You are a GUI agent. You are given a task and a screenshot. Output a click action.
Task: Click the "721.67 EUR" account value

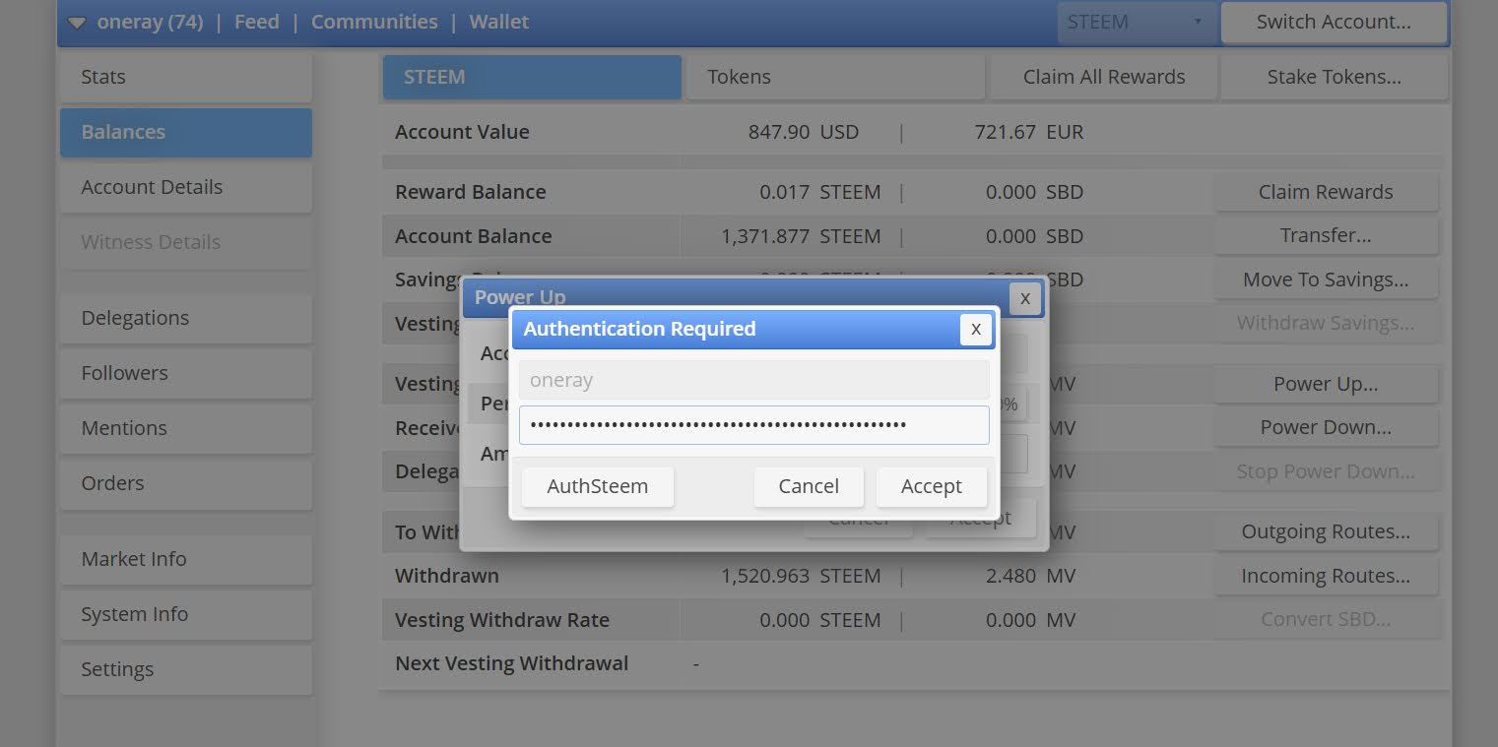coord(1029,132)
